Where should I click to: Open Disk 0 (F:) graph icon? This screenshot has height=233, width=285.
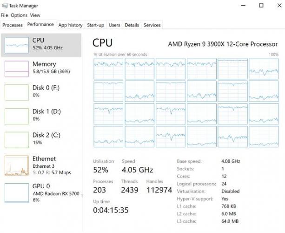[17, 92]
